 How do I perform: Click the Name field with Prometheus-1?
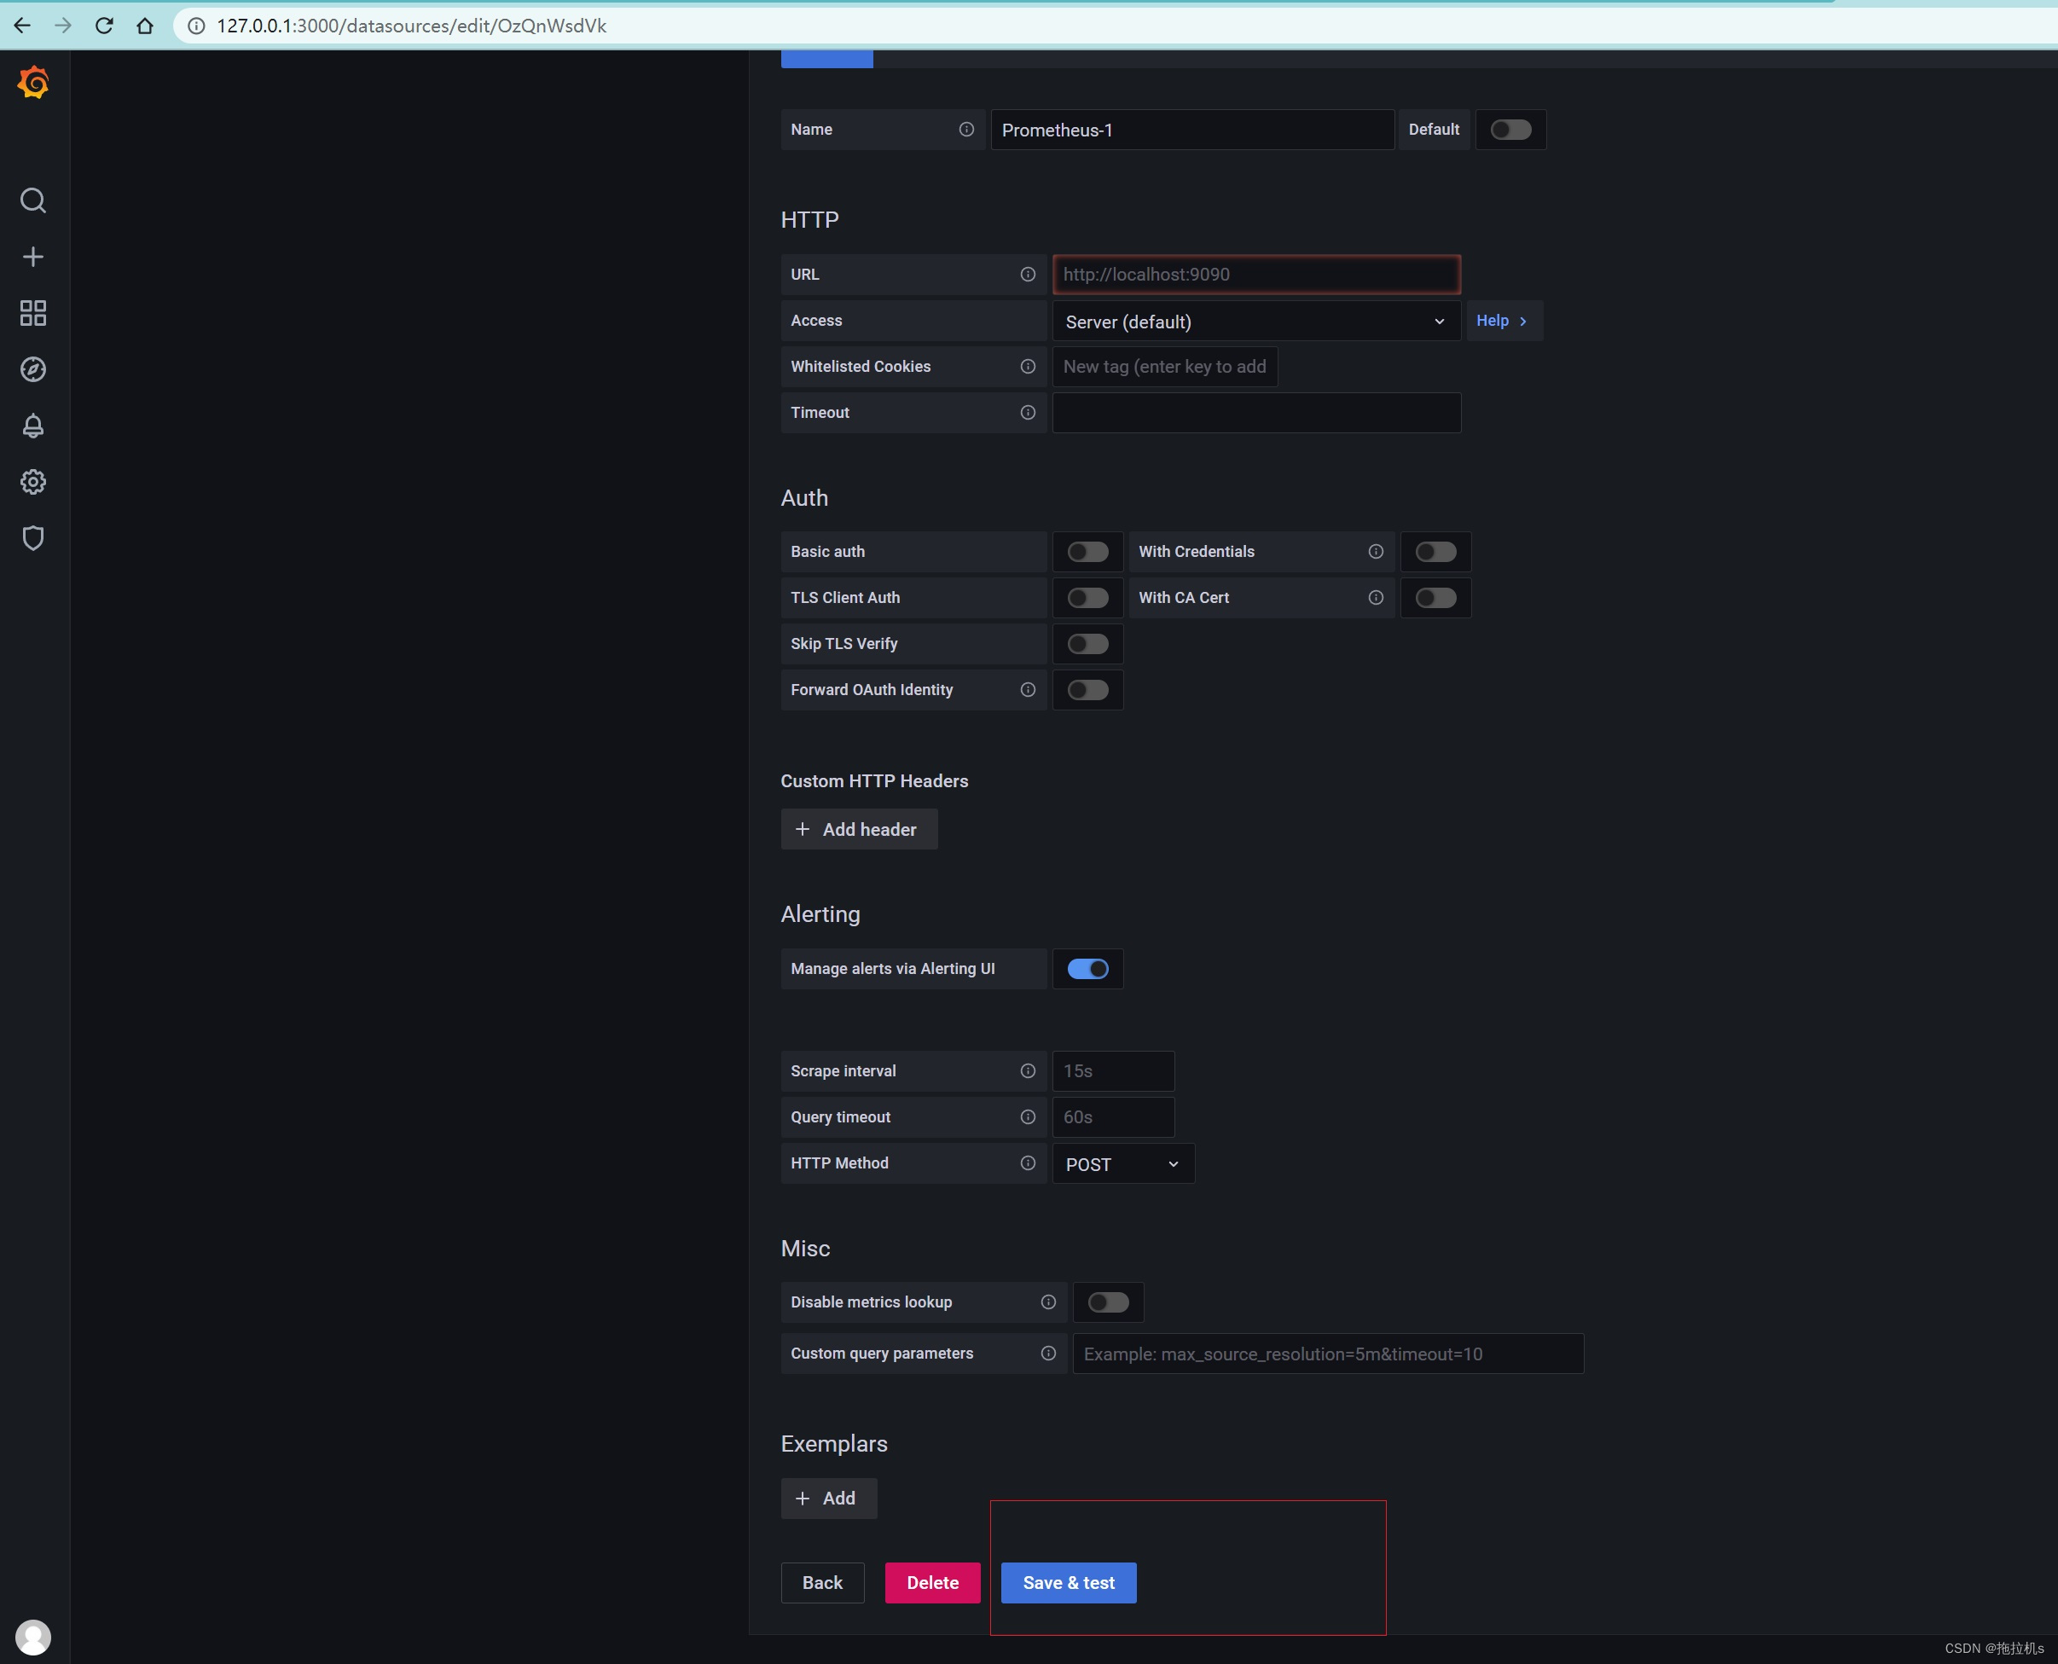point(1192,130)
